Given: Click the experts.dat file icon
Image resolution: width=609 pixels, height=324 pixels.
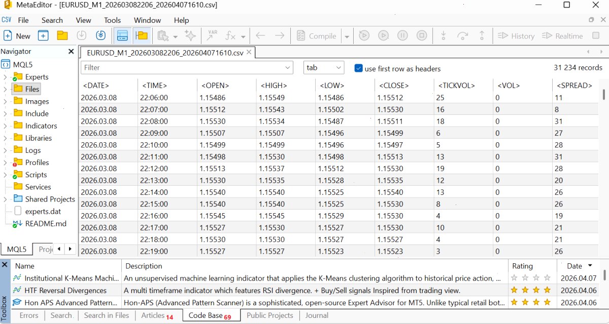Looking at the screenshot, I should (x=18, y=211).
